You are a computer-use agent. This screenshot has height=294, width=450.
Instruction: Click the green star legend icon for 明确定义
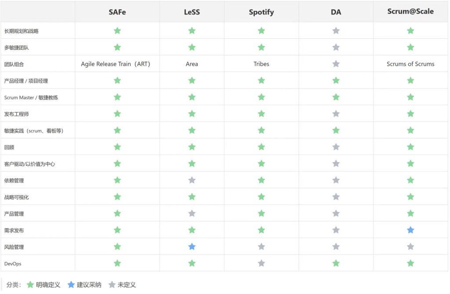coord(30,285)
